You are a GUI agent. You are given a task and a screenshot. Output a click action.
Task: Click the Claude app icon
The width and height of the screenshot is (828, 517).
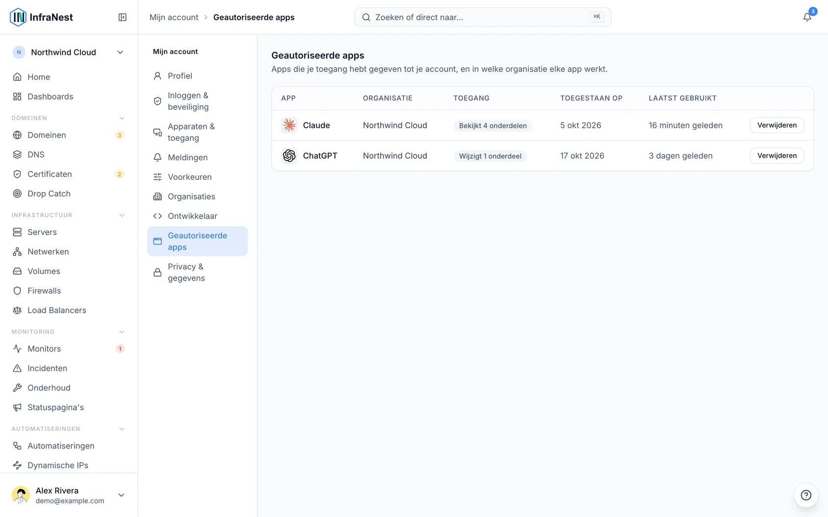(289, 125)
